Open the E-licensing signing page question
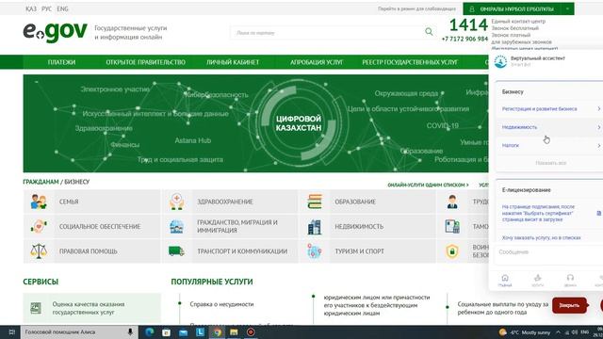Screen dimensions: 603x339 pyautogui.click(x=538, y=213)
